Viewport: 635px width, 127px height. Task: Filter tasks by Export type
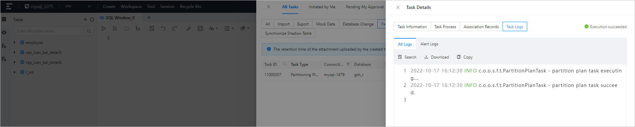pos(303,24)
